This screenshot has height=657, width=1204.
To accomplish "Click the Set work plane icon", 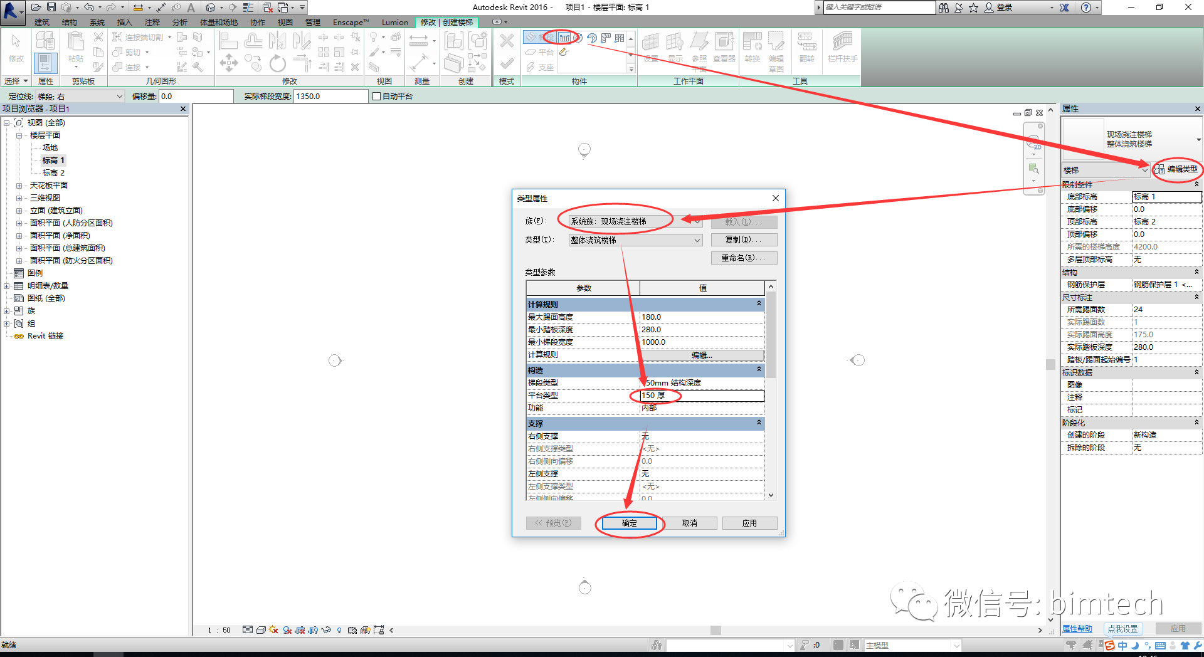I will tap(651, 47).
